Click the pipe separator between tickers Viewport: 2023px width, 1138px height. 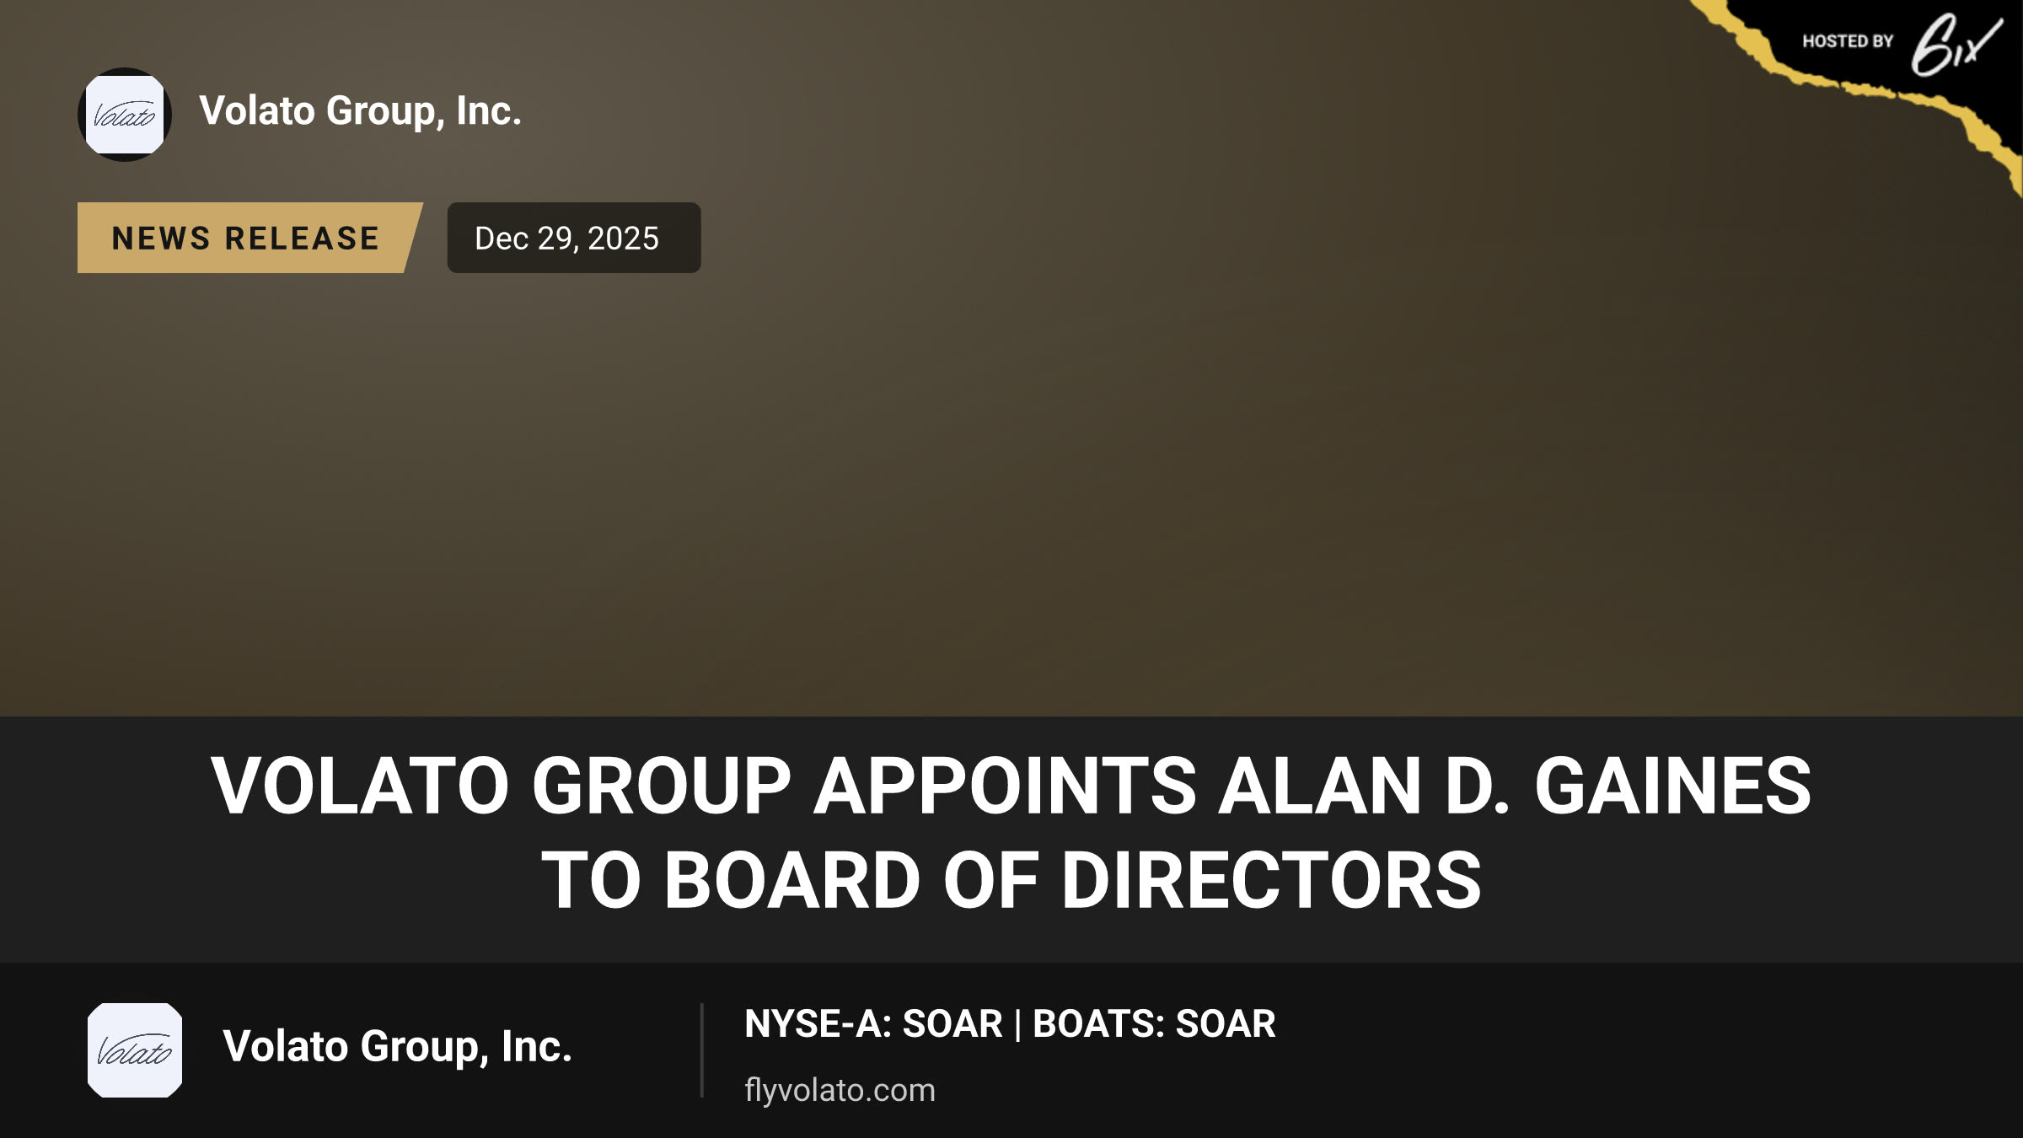click(x=1017, y=1024)
